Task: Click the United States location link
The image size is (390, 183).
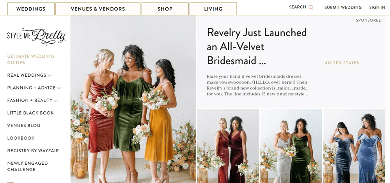Action: (x=342, y=63)
